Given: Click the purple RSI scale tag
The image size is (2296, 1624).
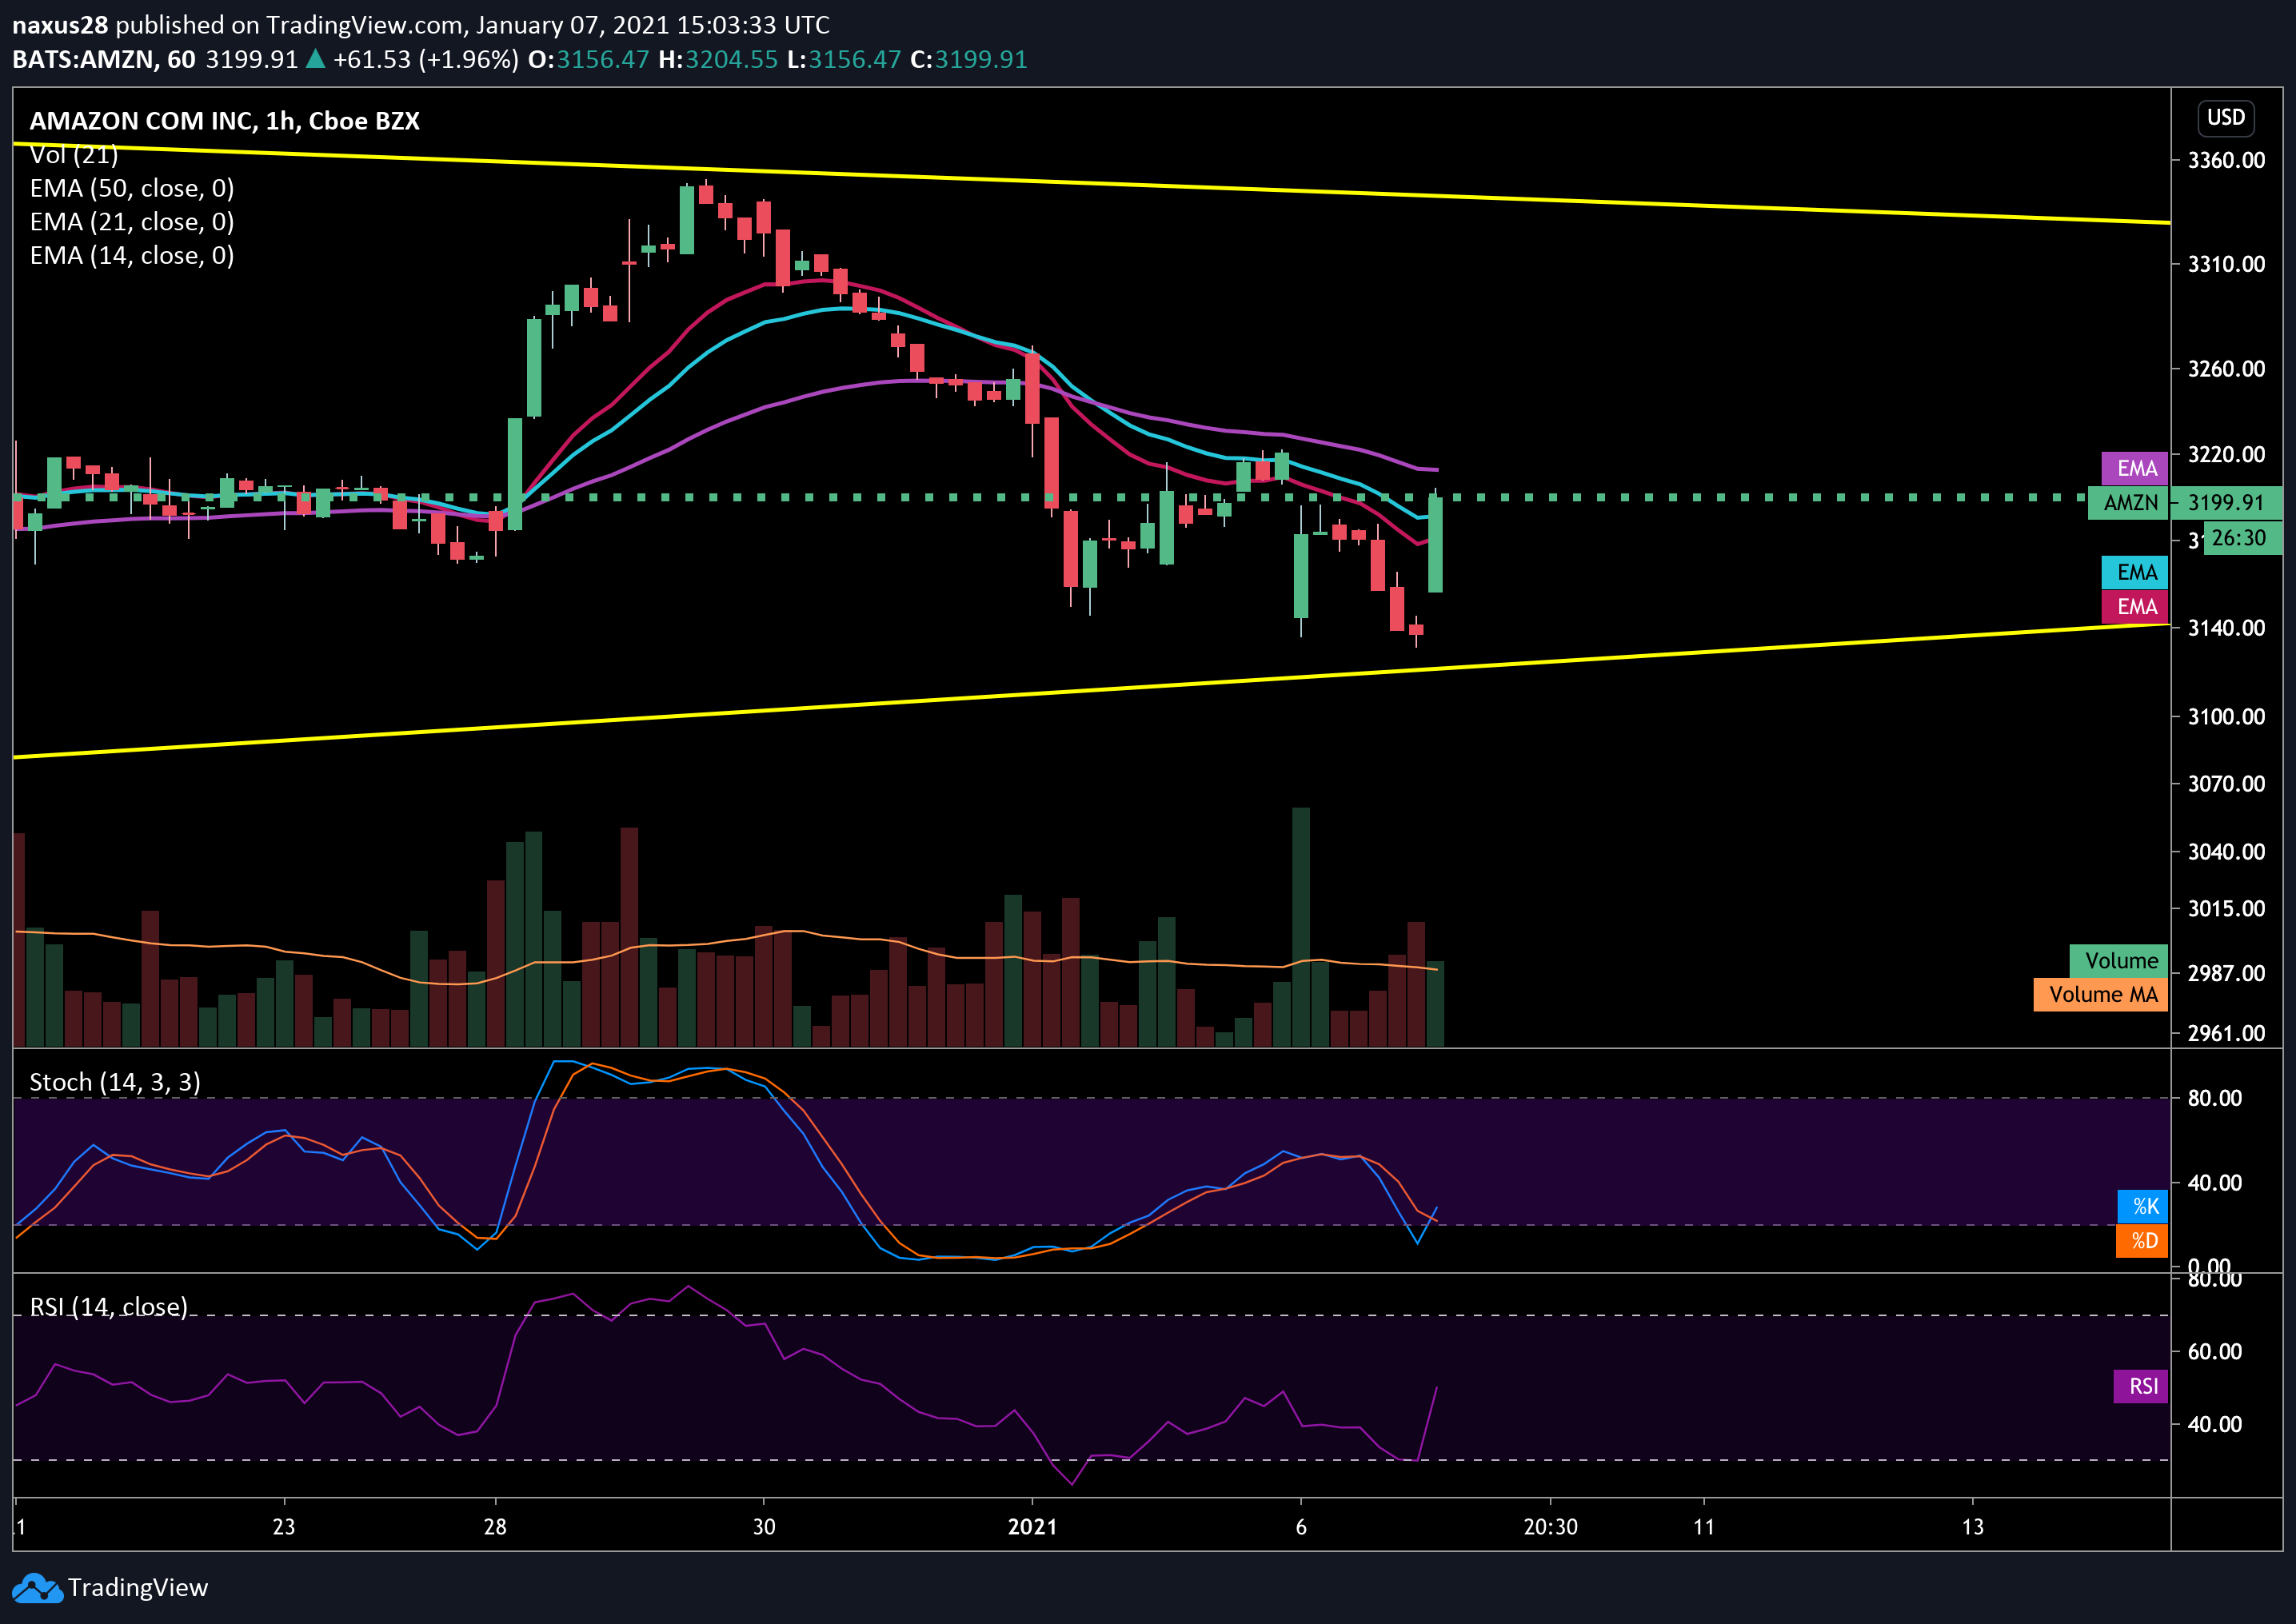Looking at the screenshot, I should [2141, 1387].
